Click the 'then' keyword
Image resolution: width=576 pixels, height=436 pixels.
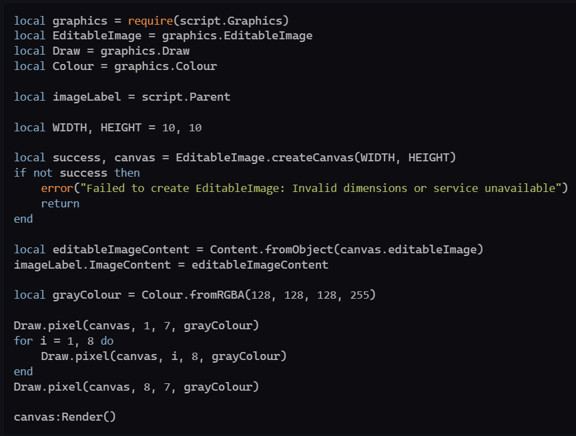point(127,173)
